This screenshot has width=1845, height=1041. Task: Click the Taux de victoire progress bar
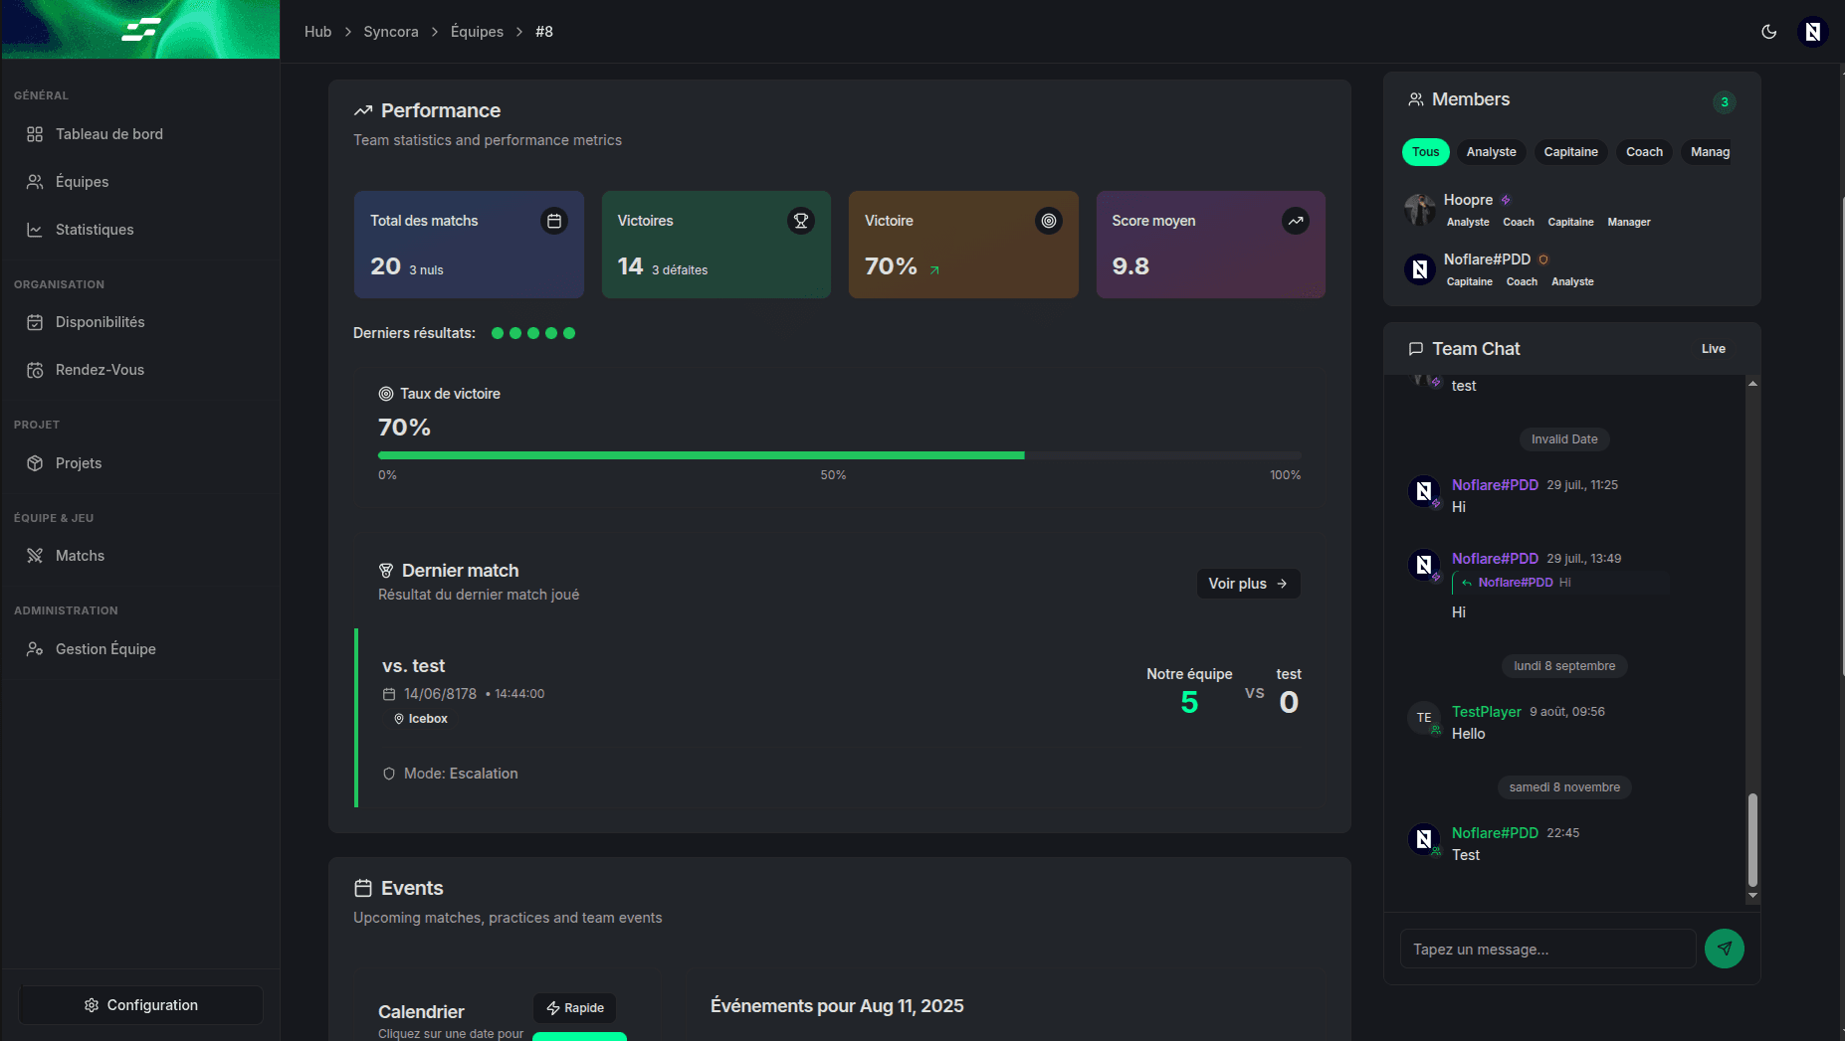tap(839, 455)
